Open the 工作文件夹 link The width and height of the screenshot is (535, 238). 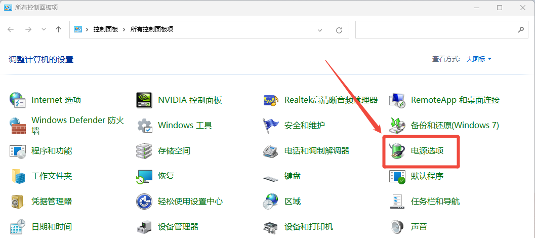coord(52,176)
